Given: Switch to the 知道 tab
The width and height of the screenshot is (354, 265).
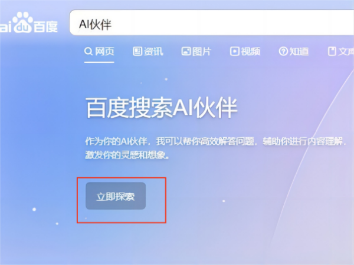Looking at the screenshot, I should [x=299, y=52].
